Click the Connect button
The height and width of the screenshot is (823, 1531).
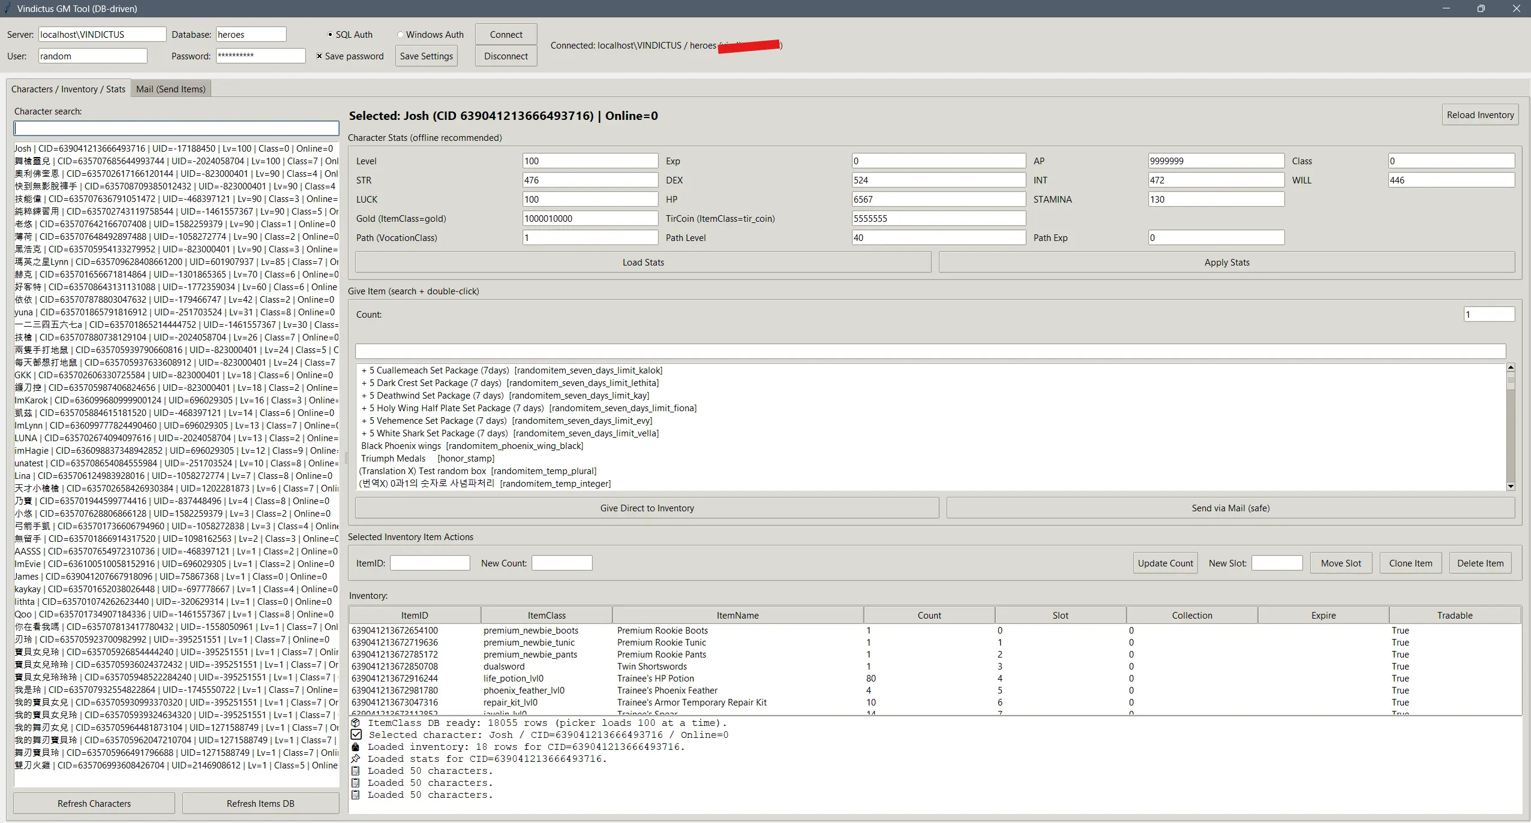(x=506, y=35)
